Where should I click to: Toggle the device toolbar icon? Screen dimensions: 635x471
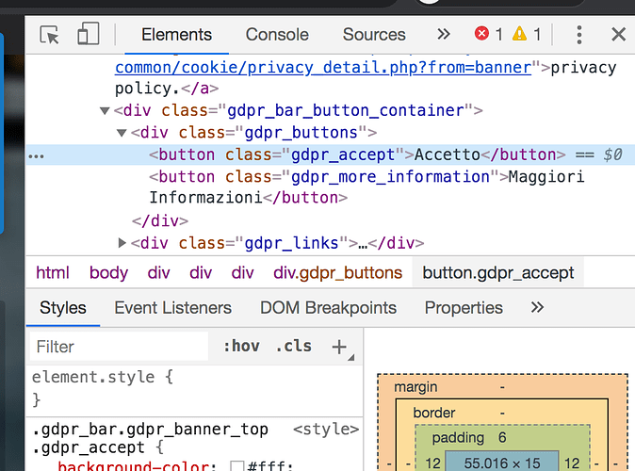(88, 35)
